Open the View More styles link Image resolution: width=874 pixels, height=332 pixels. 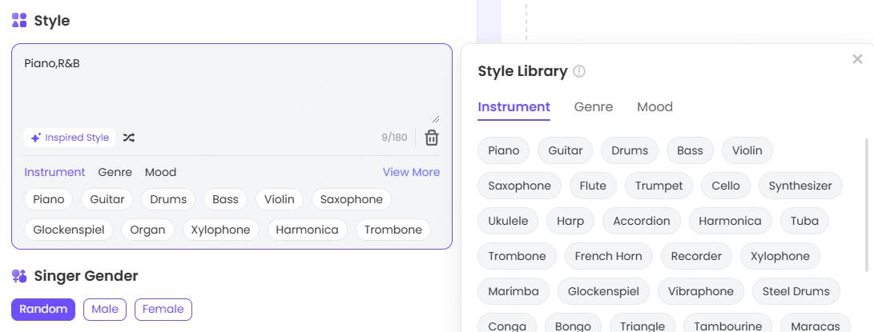pyautogui.click(x=411, y=172)
